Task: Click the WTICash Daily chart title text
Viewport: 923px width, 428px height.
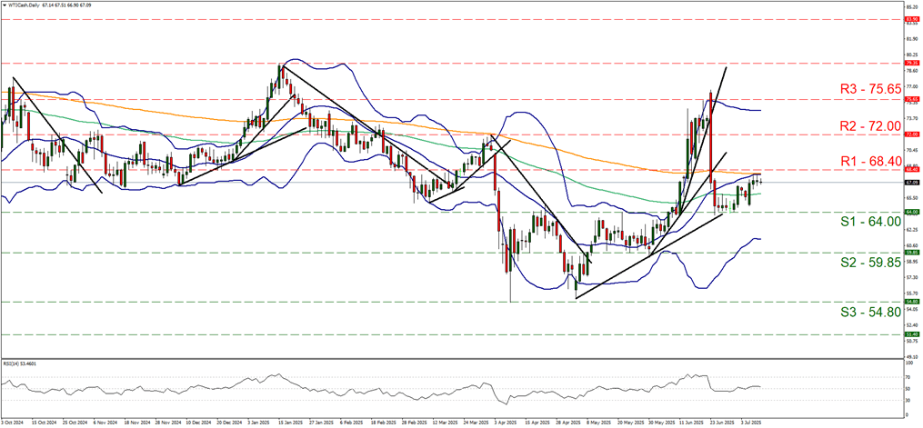Action: click(19, 4)
